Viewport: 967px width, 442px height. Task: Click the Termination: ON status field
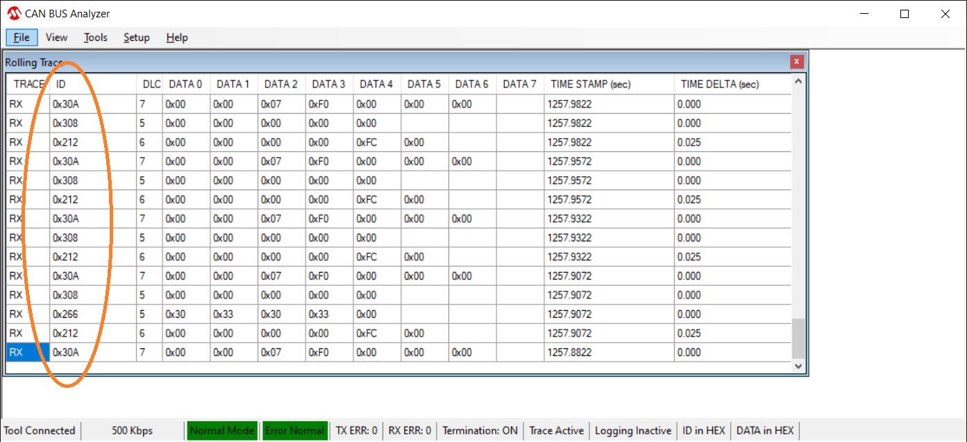(480, 430)
